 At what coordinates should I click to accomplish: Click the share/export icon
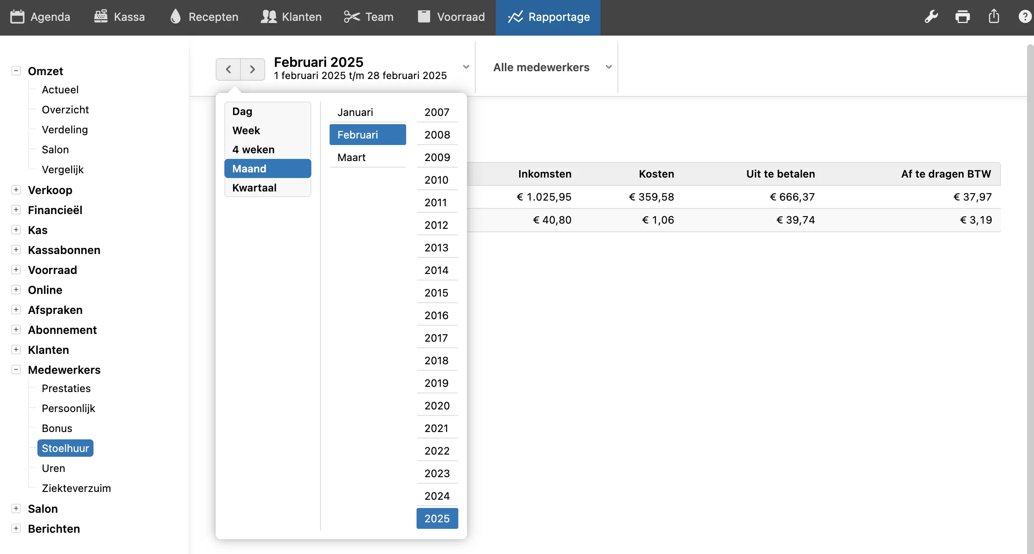click(994, 17)
